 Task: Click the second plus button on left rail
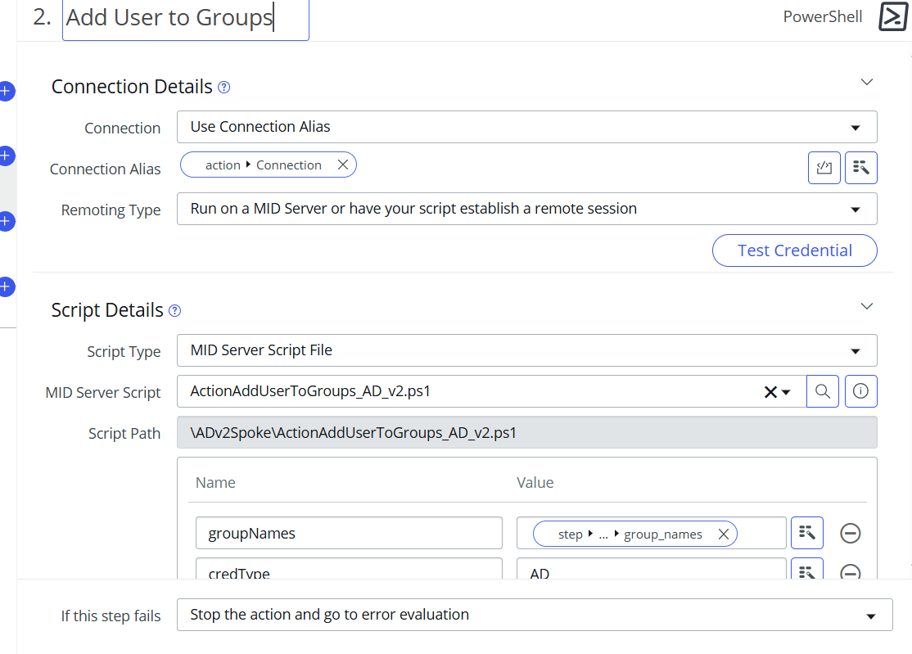pos(6,156)
